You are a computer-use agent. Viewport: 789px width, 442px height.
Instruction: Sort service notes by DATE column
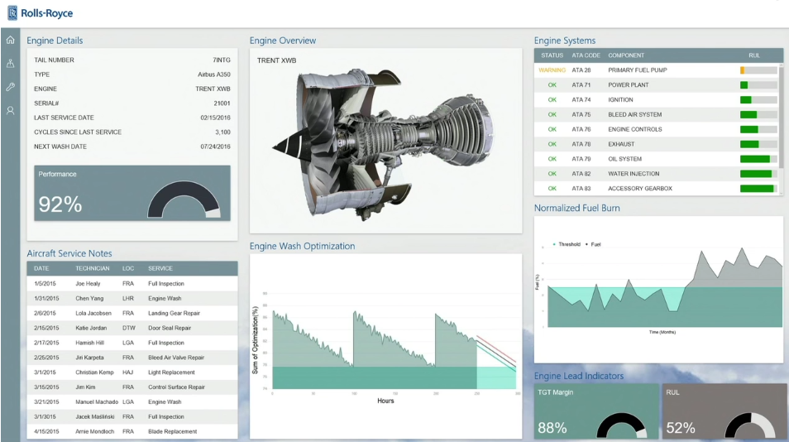[41, 268]
